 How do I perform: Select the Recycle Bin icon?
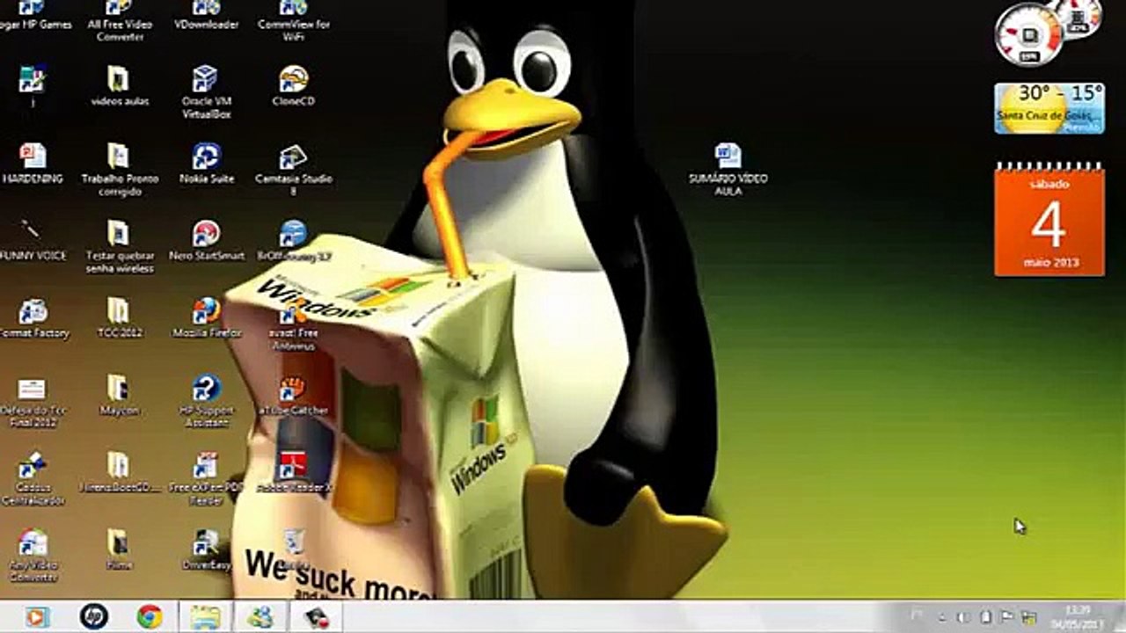(x=294, y=548)
